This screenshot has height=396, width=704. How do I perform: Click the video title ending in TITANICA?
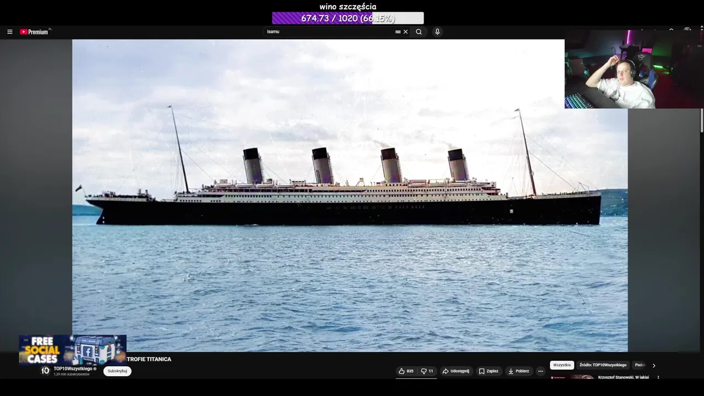tap(149, 359)
